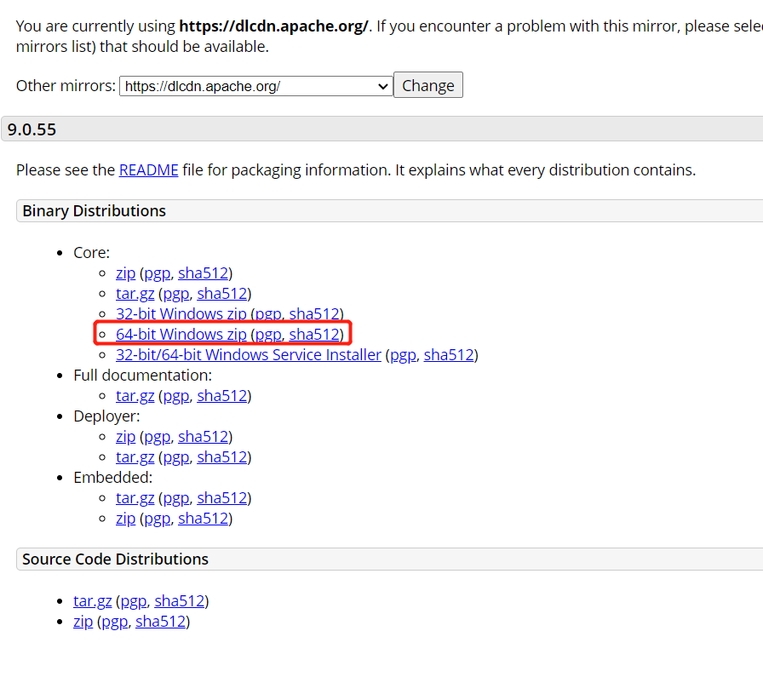This screenshot has width=763, height=677.
Task: Download the 32-bit Windows zip
Action: pos(181,313)
